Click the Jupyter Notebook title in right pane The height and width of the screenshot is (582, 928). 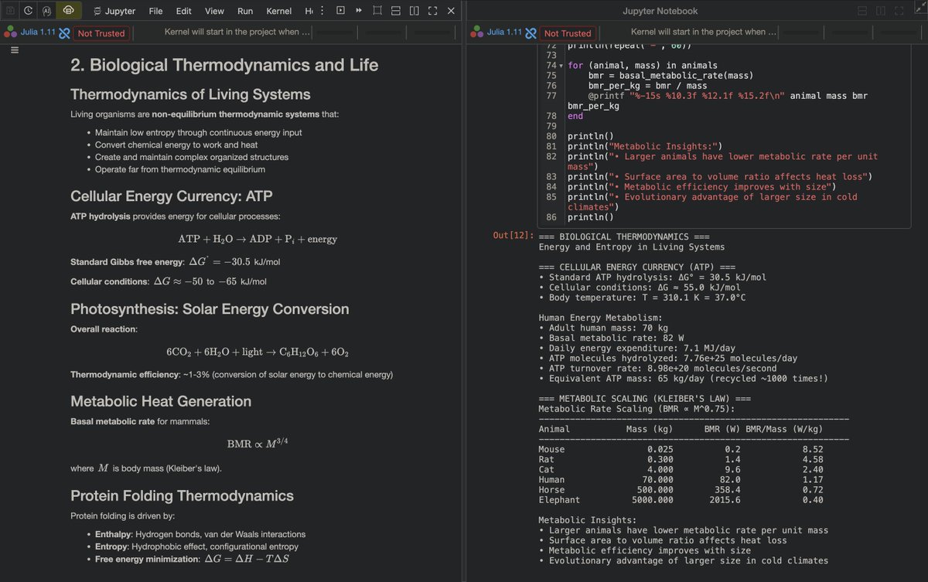tap(660, 11)
